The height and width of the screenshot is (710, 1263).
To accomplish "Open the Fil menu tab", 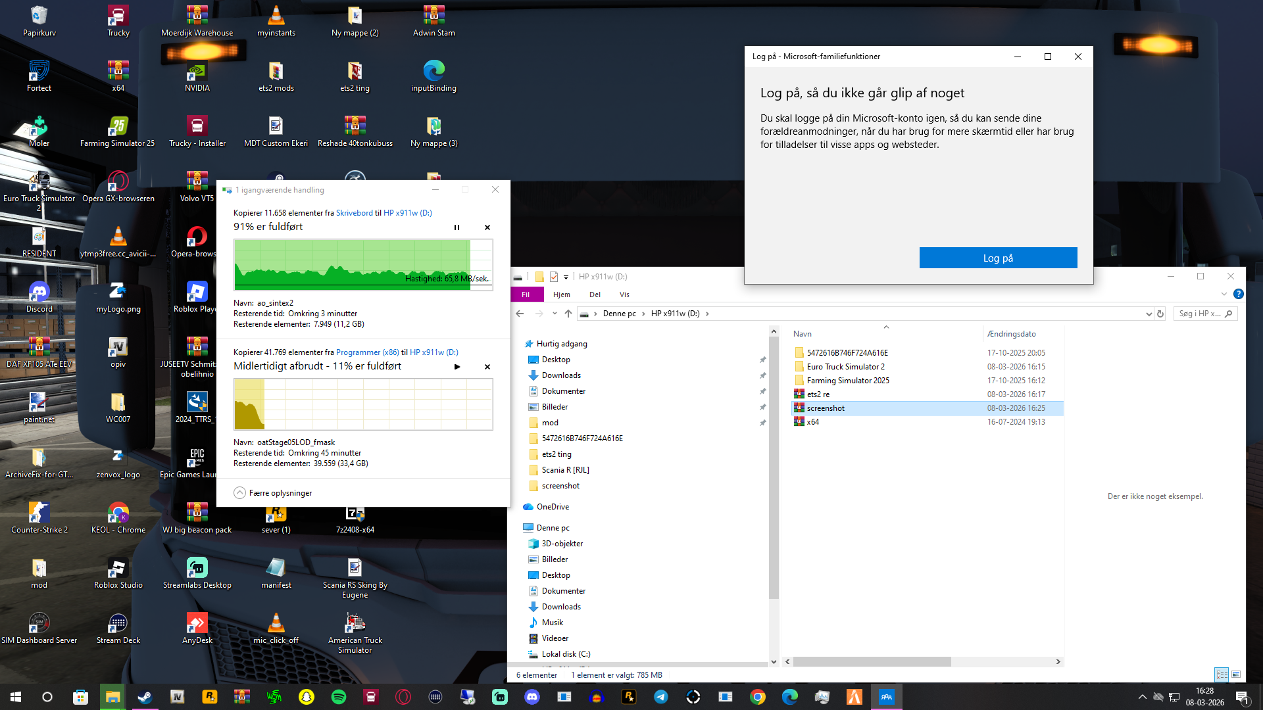I will [x=526, y=295].
